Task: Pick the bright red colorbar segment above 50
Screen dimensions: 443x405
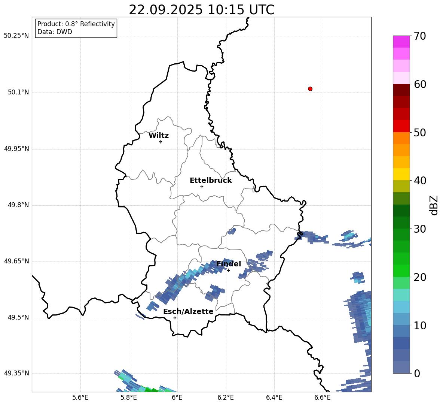Action: [401, 126]
